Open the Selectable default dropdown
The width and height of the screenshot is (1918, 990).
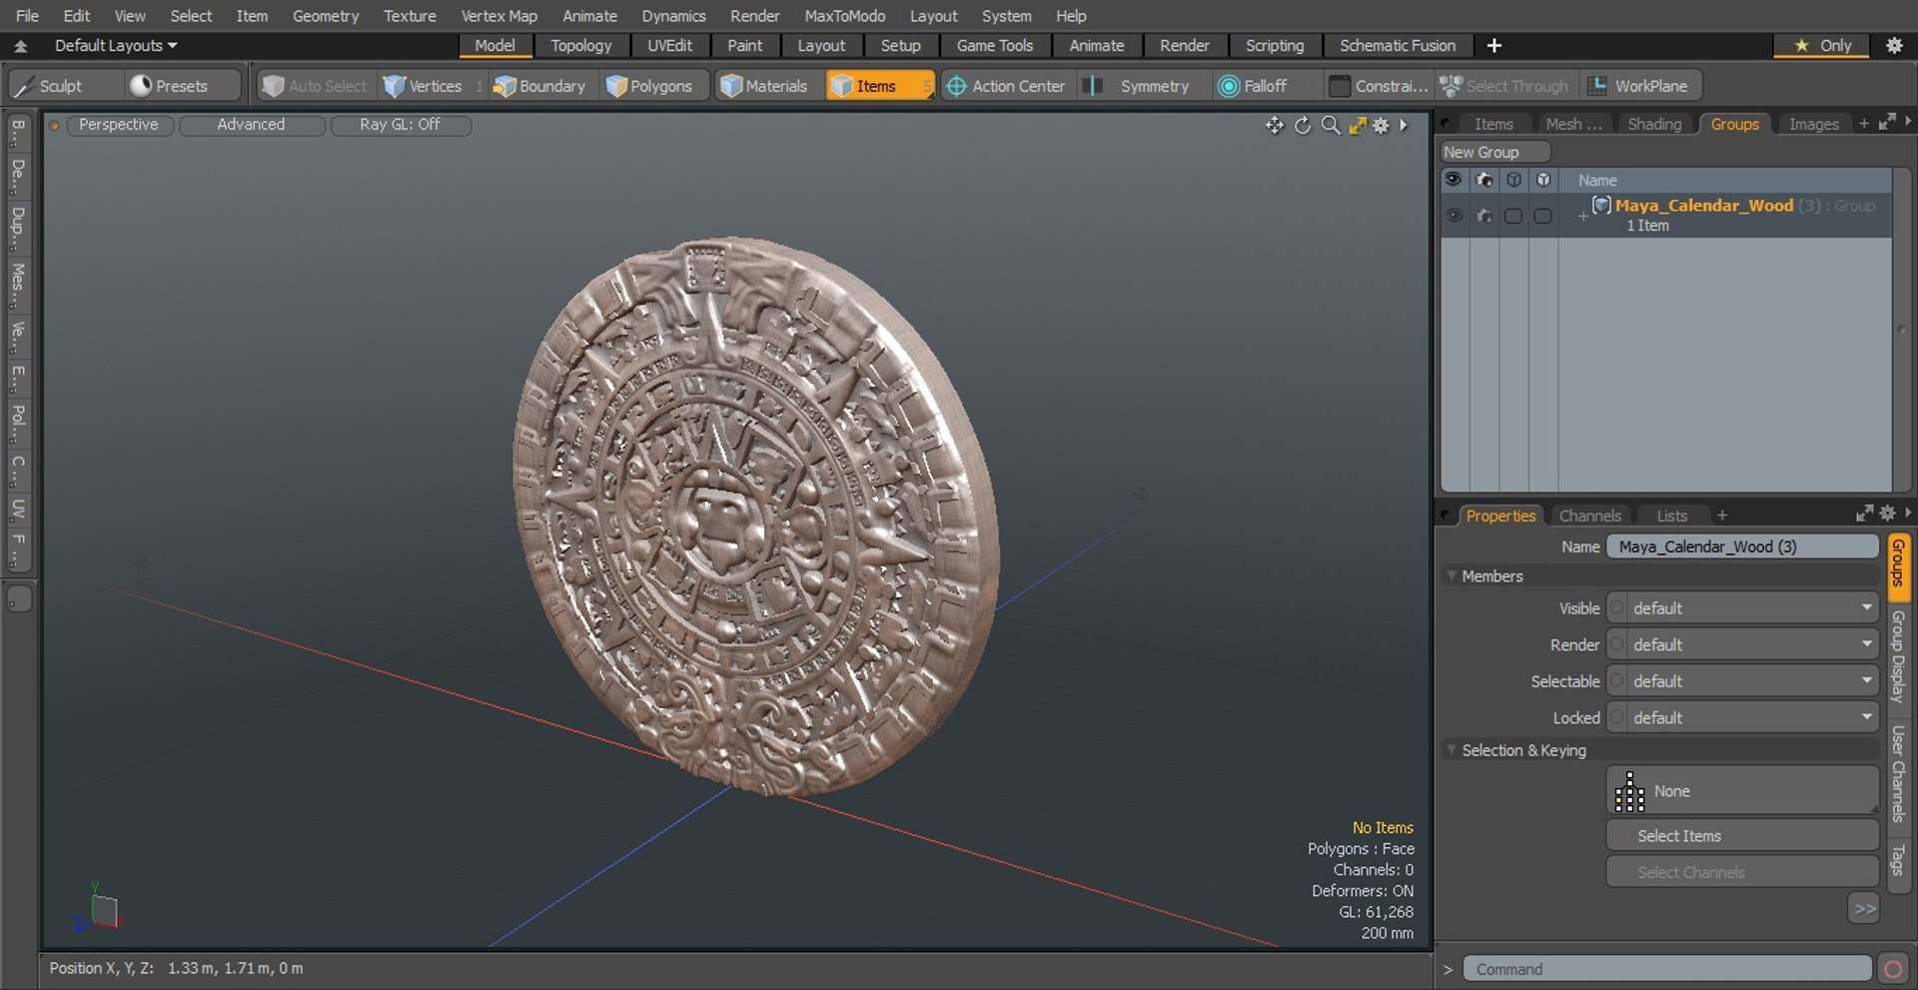(1743, 681)
